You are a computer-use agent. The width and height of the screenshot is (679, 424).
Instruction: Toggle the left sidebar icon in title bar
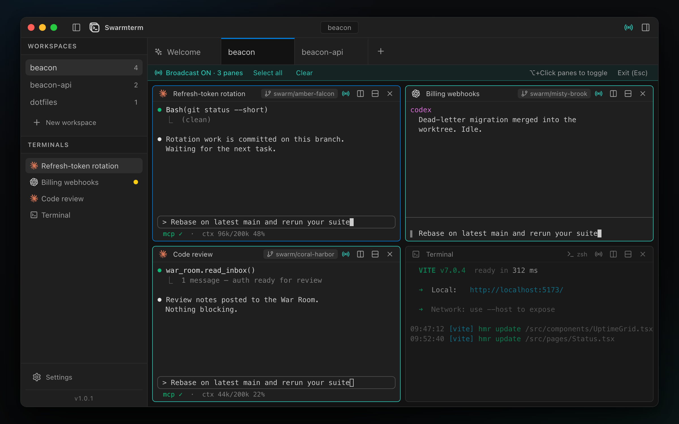click(76, 27)
